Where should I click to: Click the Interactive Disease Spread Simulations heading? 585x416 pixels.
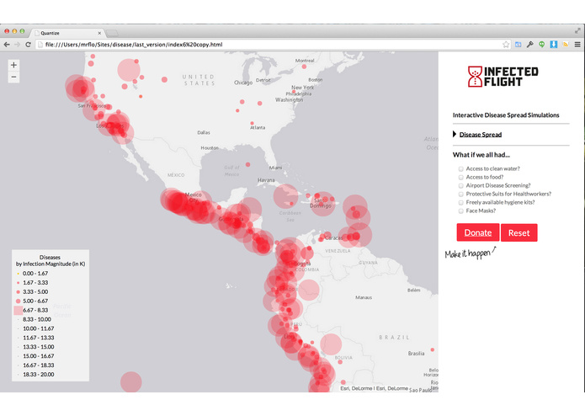[506, 115]
